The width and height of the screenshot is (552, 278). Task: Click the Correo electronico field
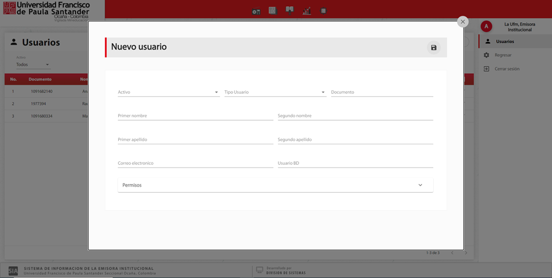tap(195, 163)
